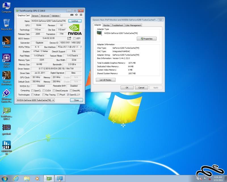Select the Heaven Benchmark desktop shortcut
Screen dimensions: 227x182
pos(7,78)
